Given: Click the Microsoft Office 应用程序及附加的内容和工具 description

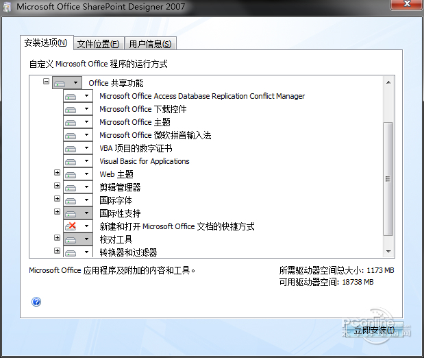Looking at the screenshot, I should [x=112, y=270].
